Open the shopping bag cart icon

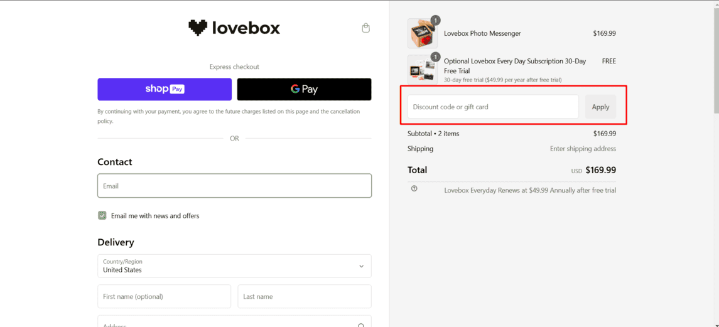tap(365, 28)
